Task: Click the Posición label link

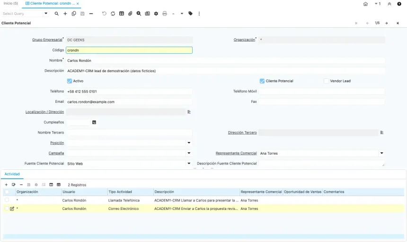Action: click(x=57, y=143)
